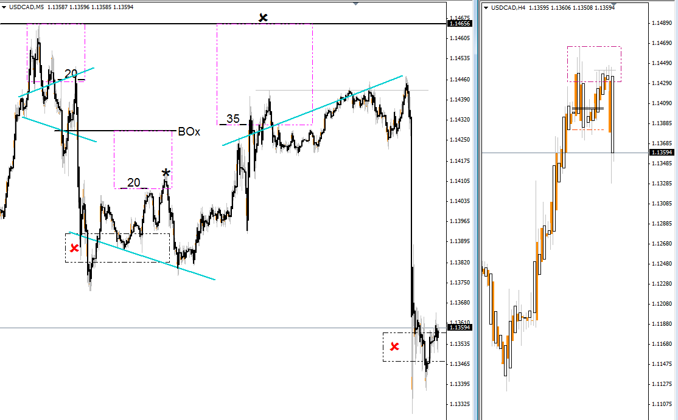Click 1.14890 on the H4 price scale
Image resolution: width=678 pixels, height=420 pixels.
(x=662, y=23)
